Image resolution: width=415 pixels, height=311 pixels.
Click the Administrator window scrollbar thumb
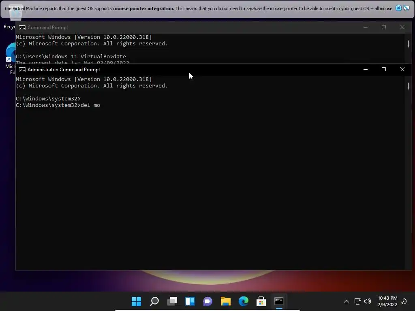[x=409, y=86]
